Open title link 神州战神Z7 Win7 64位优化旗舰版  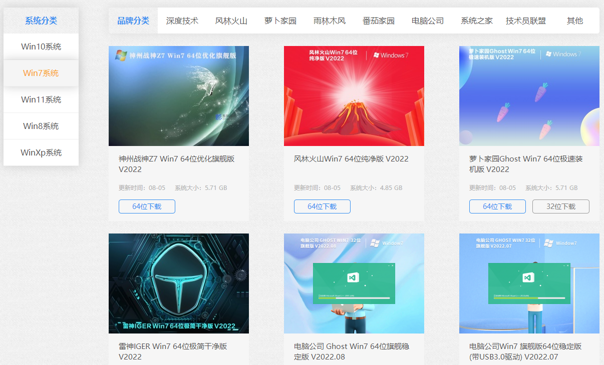click(x=177, y=164)
